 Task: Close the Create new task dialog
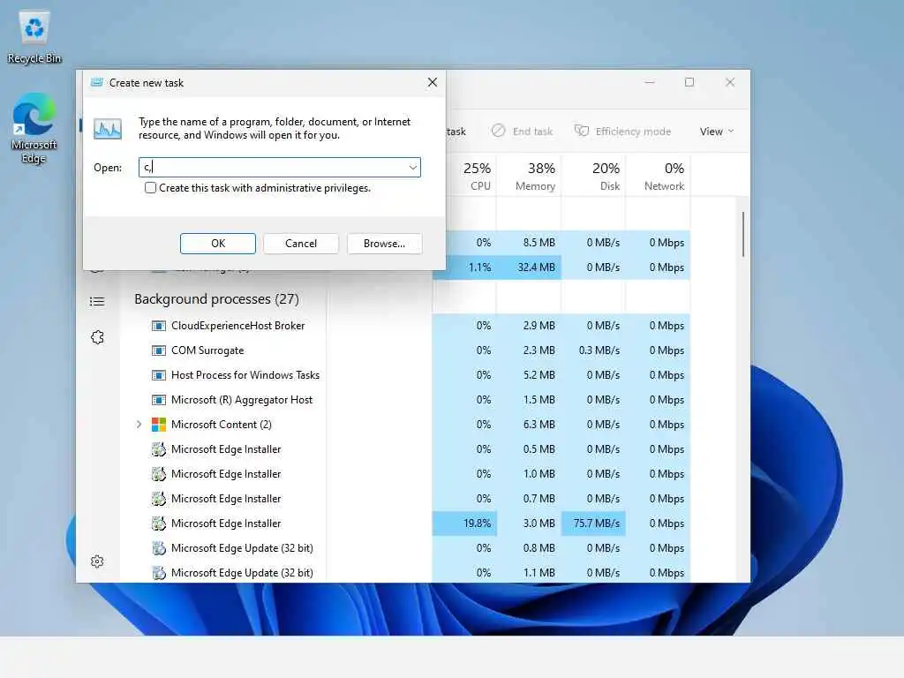pos(433,82)
